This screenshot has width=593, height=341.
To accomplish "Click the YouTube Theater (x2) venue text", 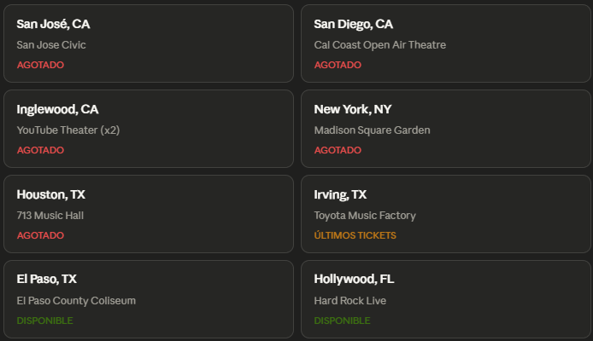I will pos(69,130).
